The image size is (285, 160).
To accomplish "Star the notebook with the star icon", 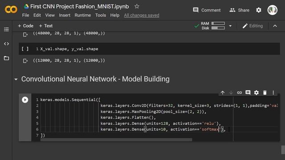I will (137, 7).
